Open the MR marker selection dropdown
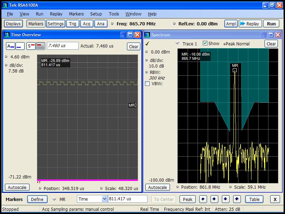Viewport: 285px width, 214px height. [x=54, y=199]
